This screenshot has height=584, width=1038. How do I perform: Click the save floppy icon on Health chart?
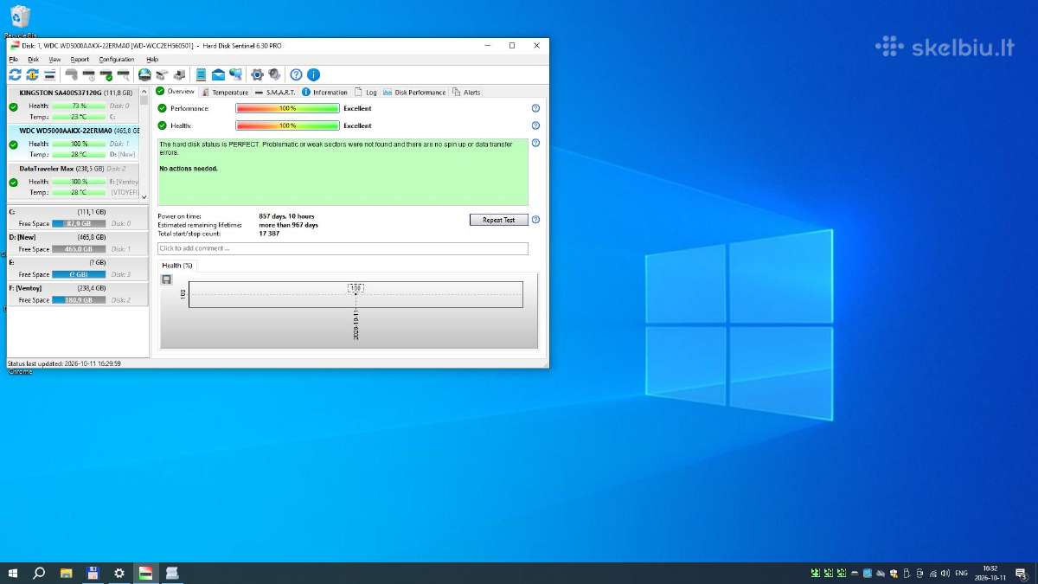pyautogui.click(x=167, y=279)
